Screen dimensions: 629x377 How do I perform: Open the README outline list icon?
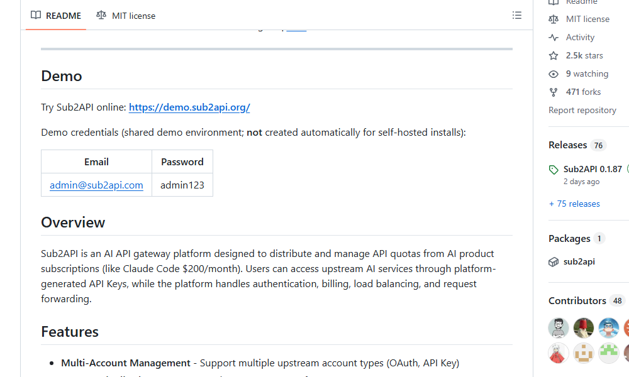(516, 15)
